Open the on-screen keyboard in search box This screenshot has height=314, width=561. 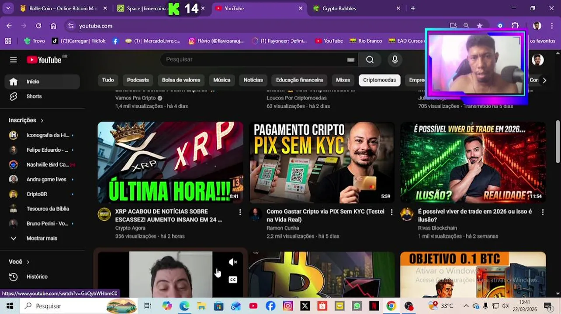pos(350,60)
